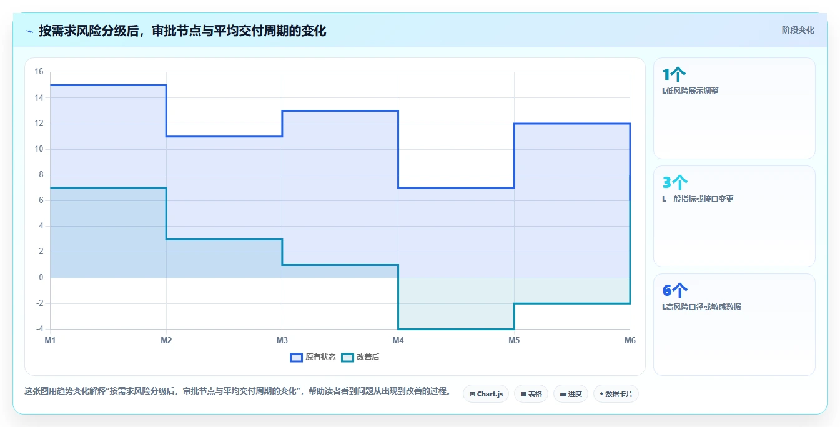
Task: Click the chart title 按需求风险分级后
Action: (x=182, y=31)
